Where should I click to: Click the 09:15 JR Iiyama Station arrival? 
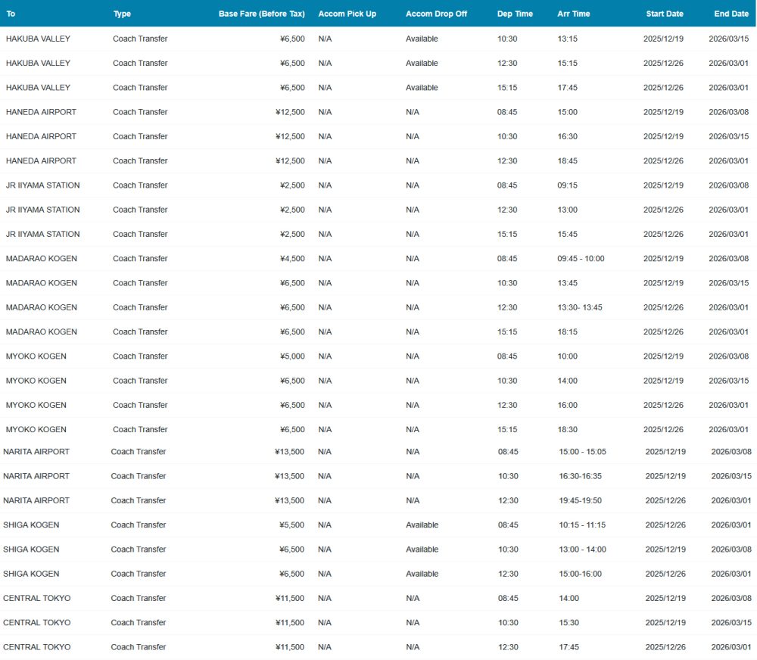pos(567,185)
